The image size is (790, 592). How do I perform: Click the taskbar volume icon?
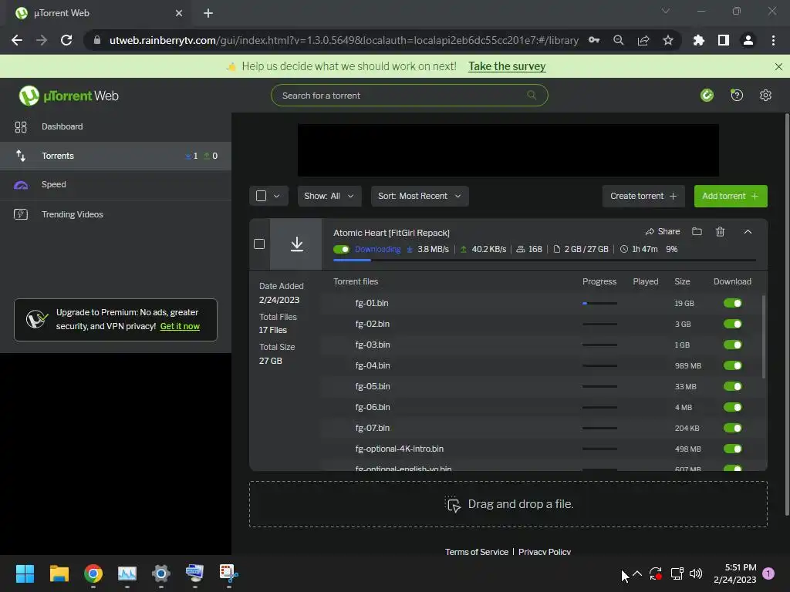(x=696, y=573)
